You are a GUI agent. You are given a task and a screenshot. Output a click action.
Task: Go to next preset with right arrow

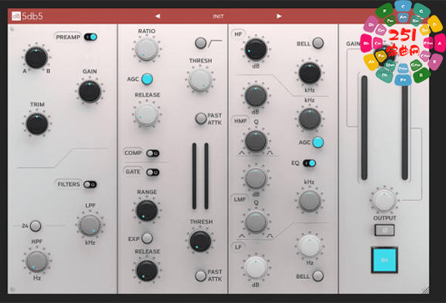(279, 16)
